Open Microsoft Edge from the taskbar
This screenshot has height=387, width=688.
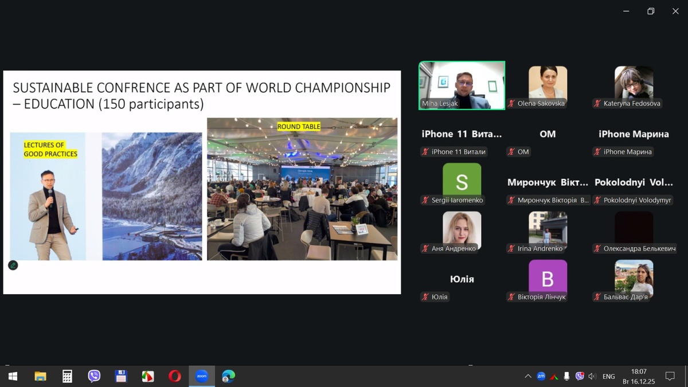pos(228,376)
